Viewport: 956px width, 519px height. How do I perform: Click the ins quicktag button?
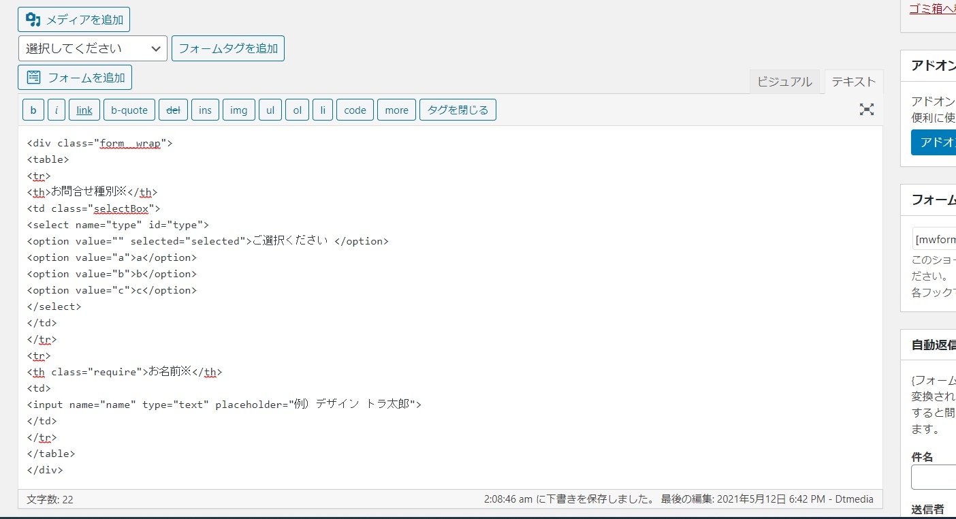205,110
